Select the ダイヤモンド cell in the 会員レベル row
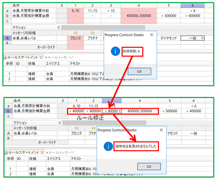This screenshot has height=180, width=219. pos(169,38)
